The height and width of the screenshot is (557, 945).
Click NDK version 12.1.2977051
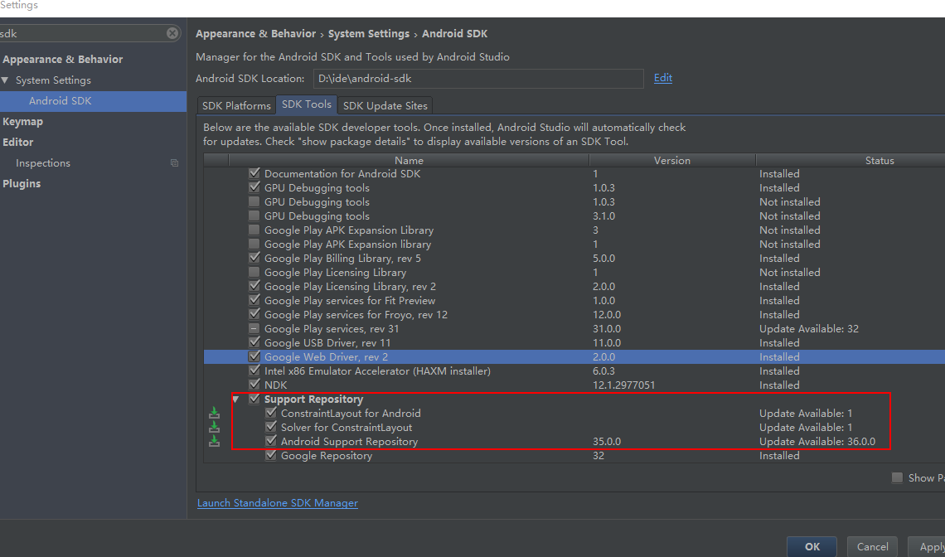[623, 385]
